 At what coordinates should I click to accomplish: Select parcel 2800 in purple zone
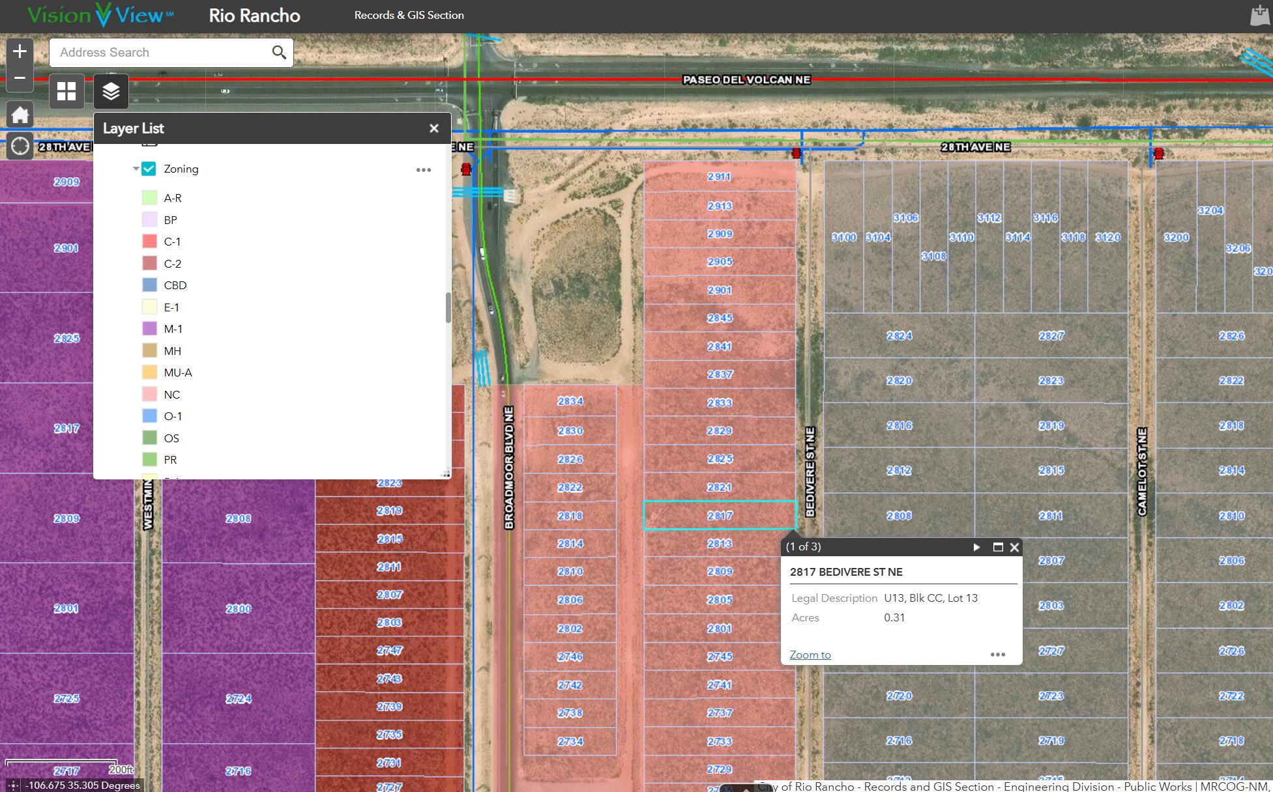pos(239,609)
